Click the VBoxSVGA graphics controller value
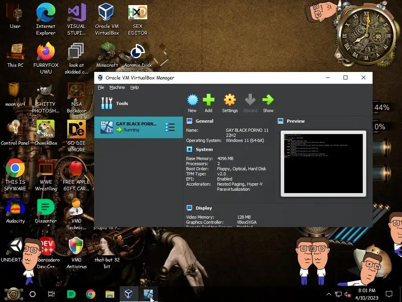 click(x=247, y=222)
